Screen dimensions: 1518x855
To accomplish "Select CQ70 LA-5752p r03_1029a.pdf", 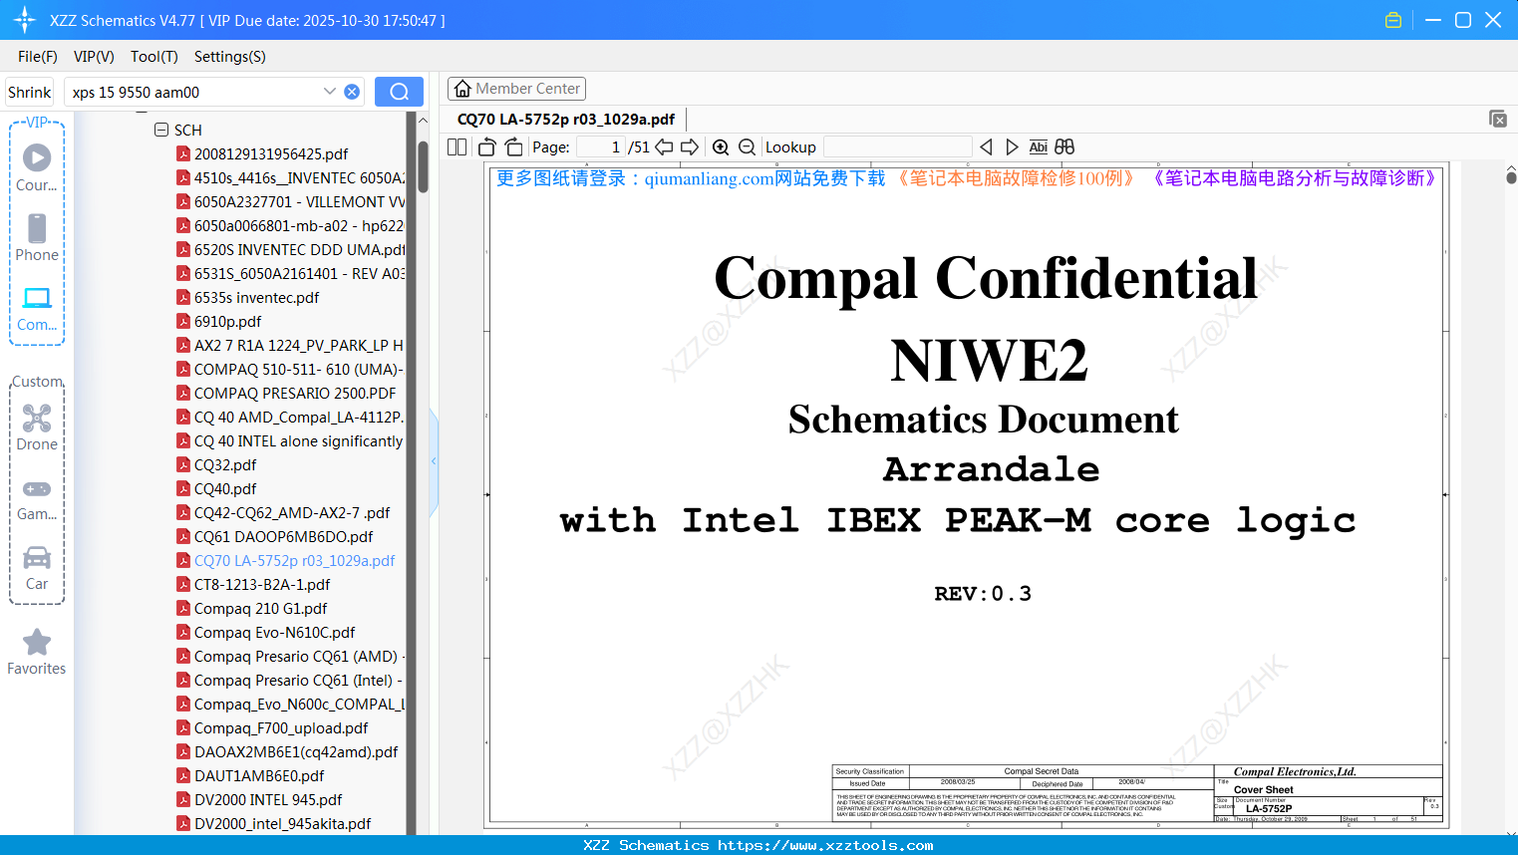I will coord(294,560).
